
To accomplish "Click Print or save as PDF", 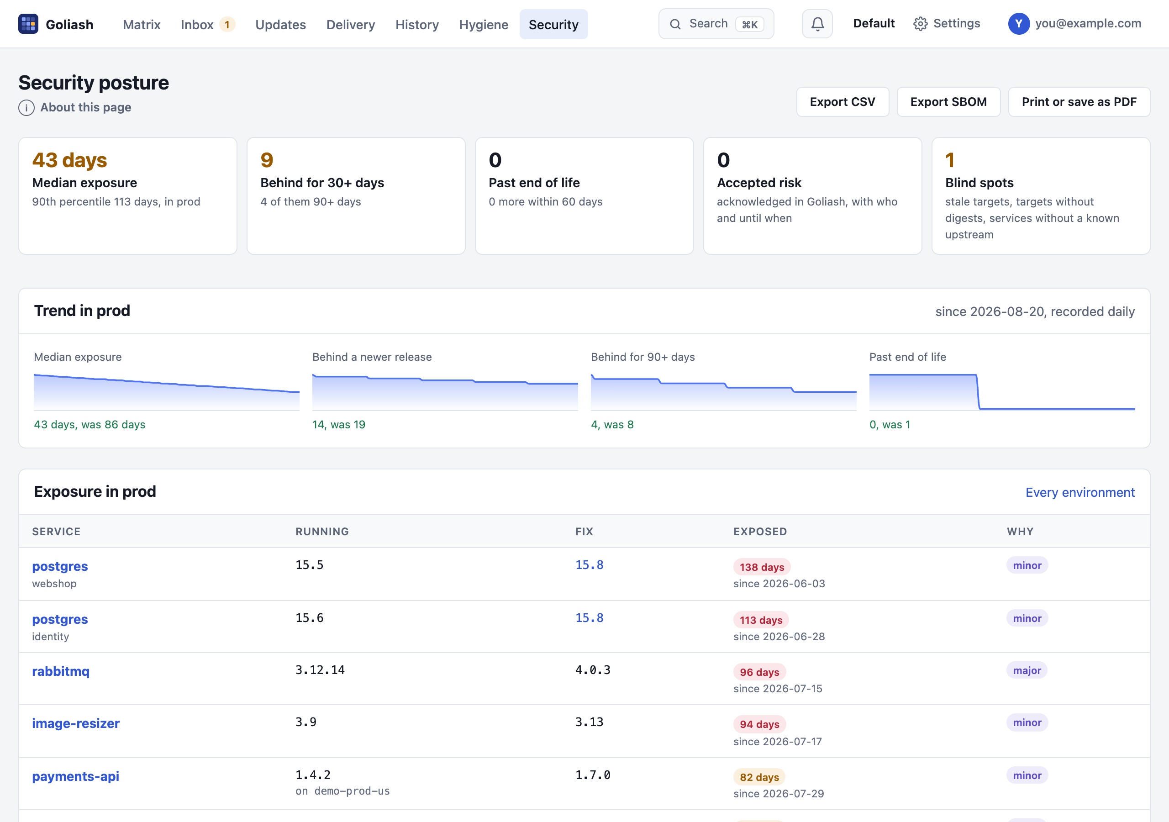I will tap(1079, 102).
